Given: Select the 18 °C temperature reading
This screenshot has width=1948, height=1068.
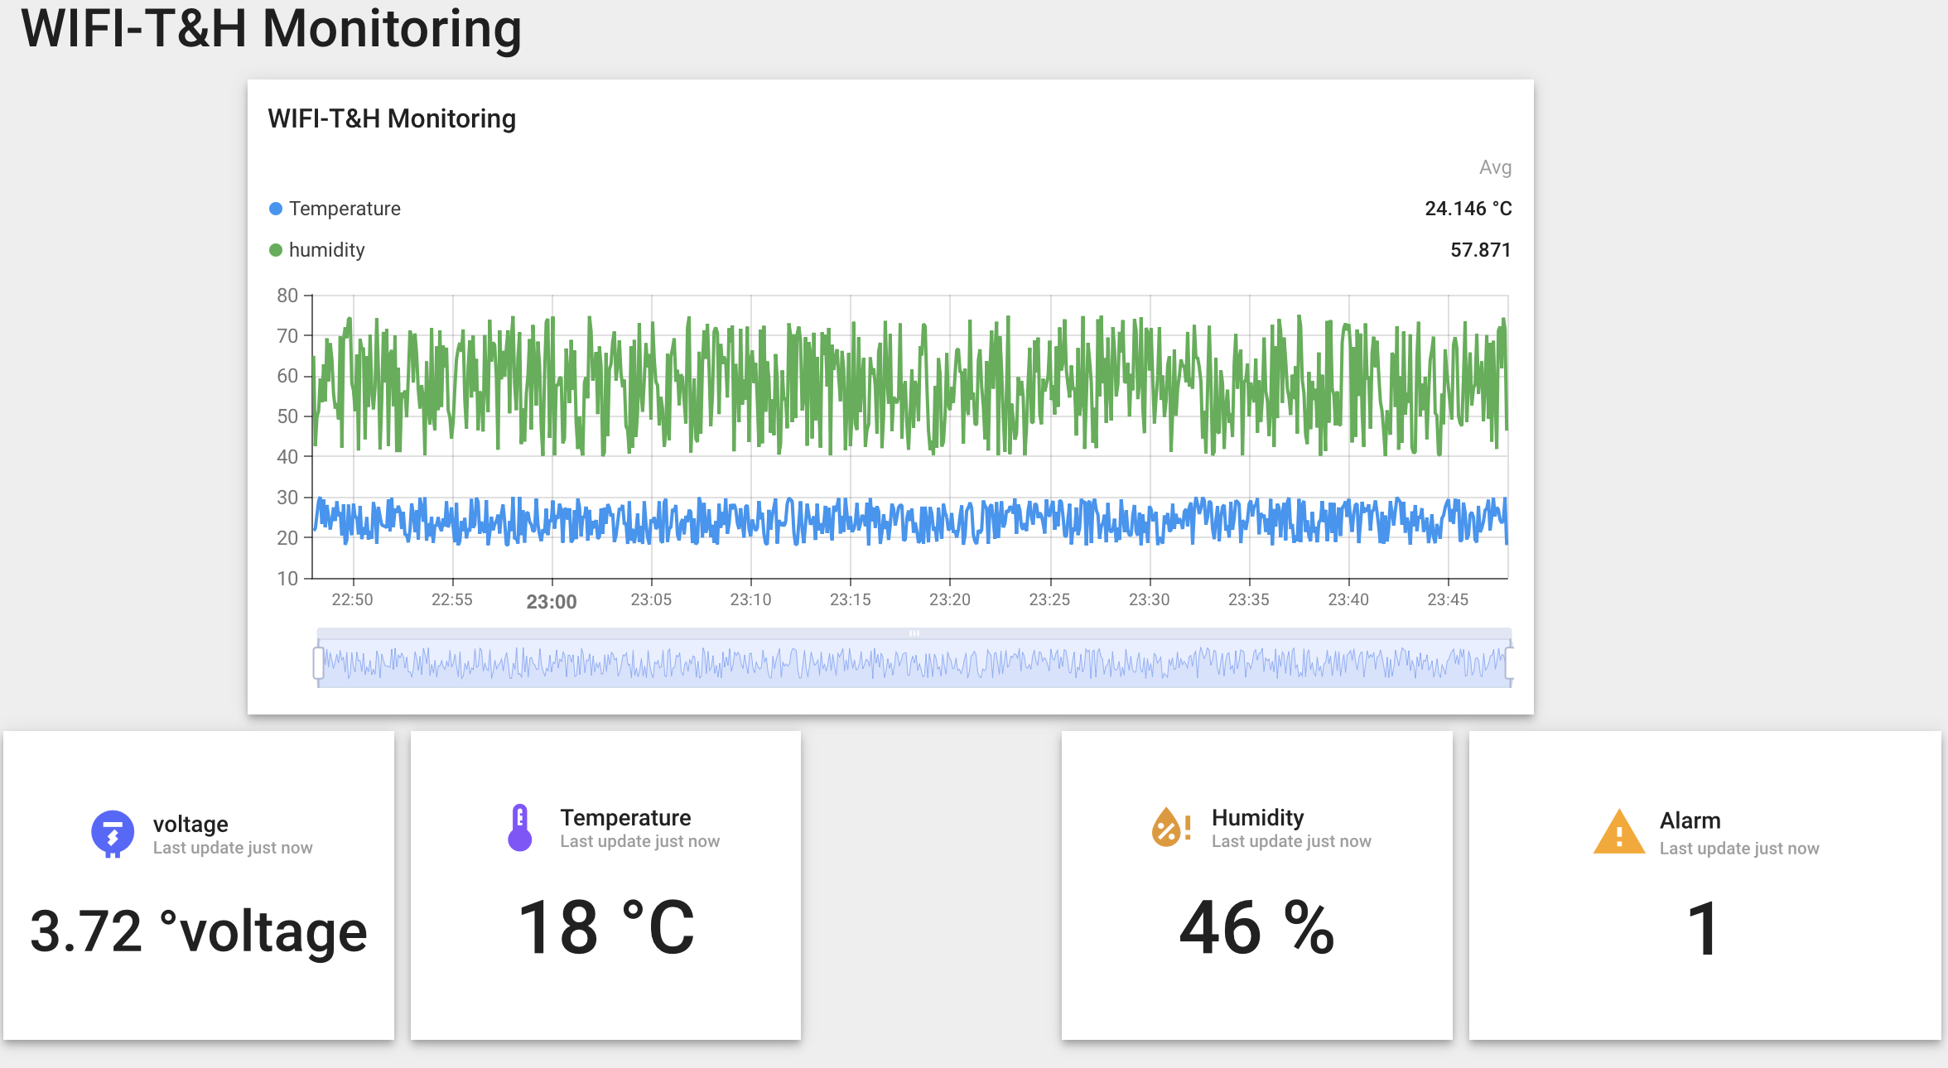Looking at the screenshot, I should 606,928.
